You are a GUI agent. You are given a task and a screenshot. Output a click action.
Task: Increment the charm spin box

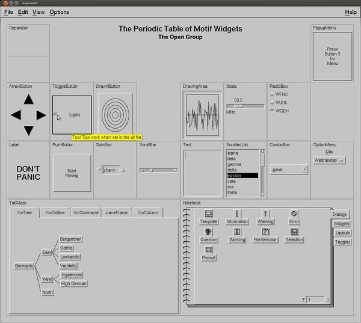point(123,170)
